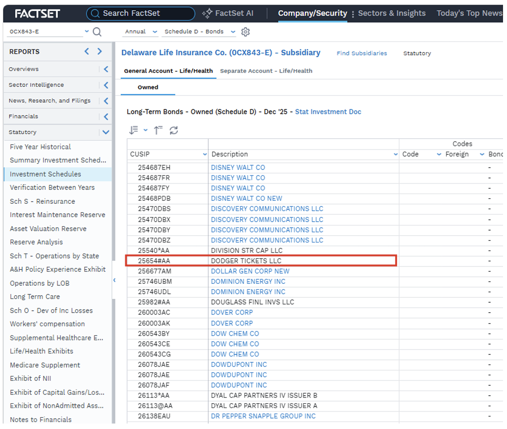The height and width of the screenshot is (429, 507).
Task: Click the Find Subsidiaries link
Action: 362,53
